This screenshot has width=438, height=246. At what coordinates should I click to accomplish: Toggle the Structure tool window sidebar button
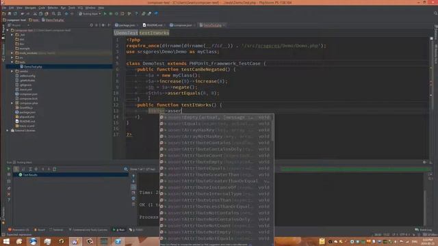click(3, 53)
